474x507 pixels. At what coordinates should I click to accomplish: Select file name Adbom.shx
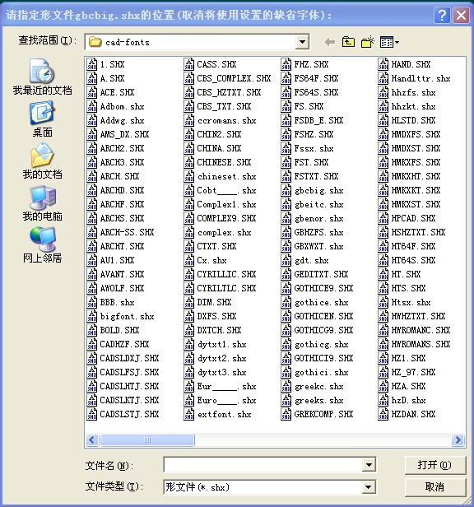click(x=123, y=106)
